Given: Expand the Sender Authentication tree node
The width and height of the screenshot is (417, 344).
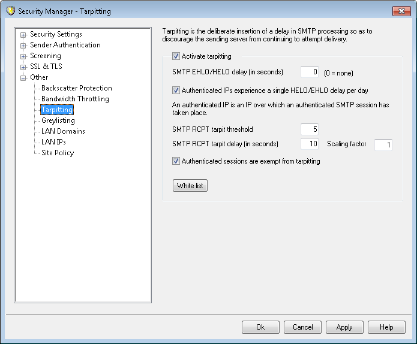Looking at the screenshot, I should click(23, 46).
